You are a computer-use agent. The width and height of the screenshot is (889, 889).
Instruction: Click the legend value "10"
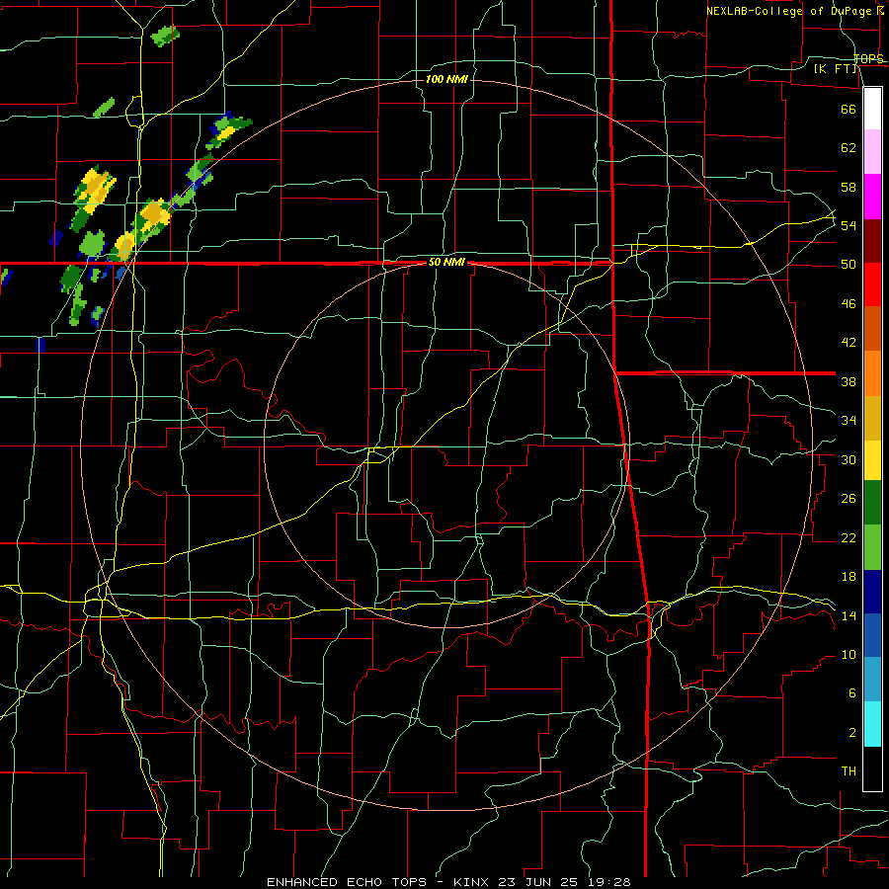click(x=849, y=654)
